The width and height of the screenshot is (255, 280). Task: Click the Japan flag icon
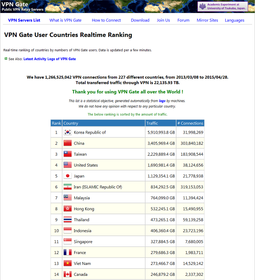pos(68,176)
